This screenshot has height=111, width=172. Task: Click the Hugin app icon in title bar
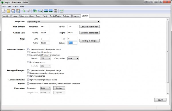(3, 2)
